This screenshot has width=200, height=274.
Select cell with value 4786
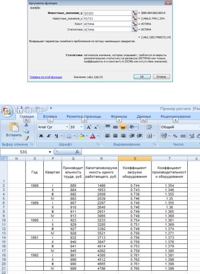(x=101, y=268)
